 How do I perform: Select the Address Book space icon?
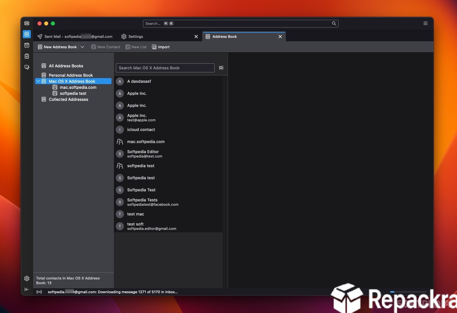(27, 34)
